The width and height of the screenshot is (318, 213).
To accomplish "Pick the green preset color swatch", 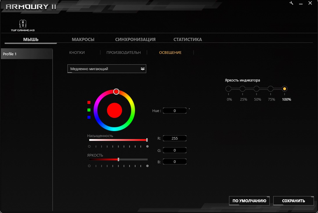I will [89, 110].
